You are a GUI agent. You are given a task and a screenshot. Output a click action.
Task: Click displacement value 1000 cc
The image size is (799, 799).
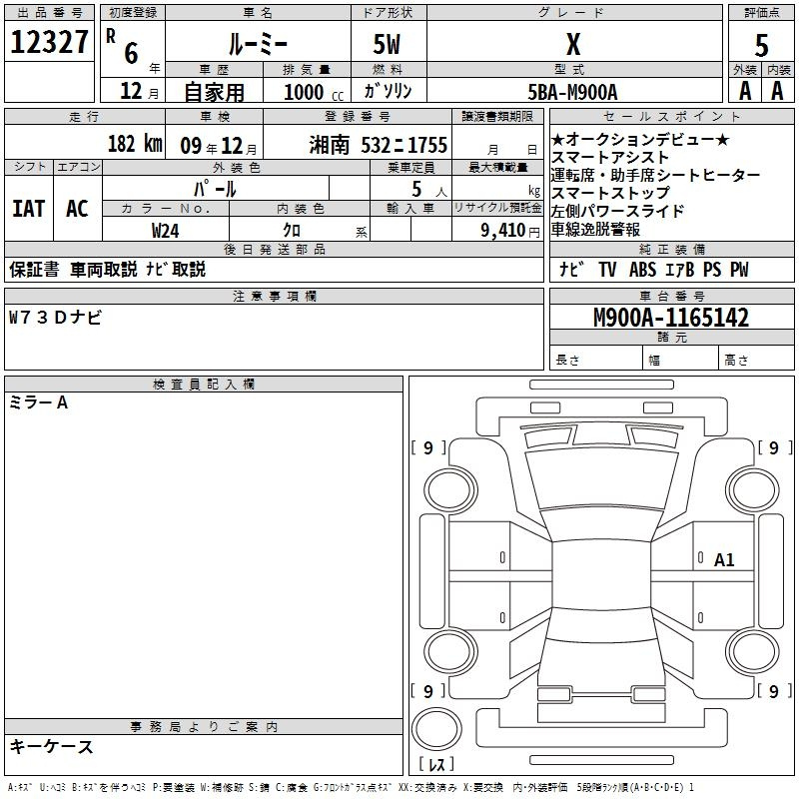pos(314,92)
